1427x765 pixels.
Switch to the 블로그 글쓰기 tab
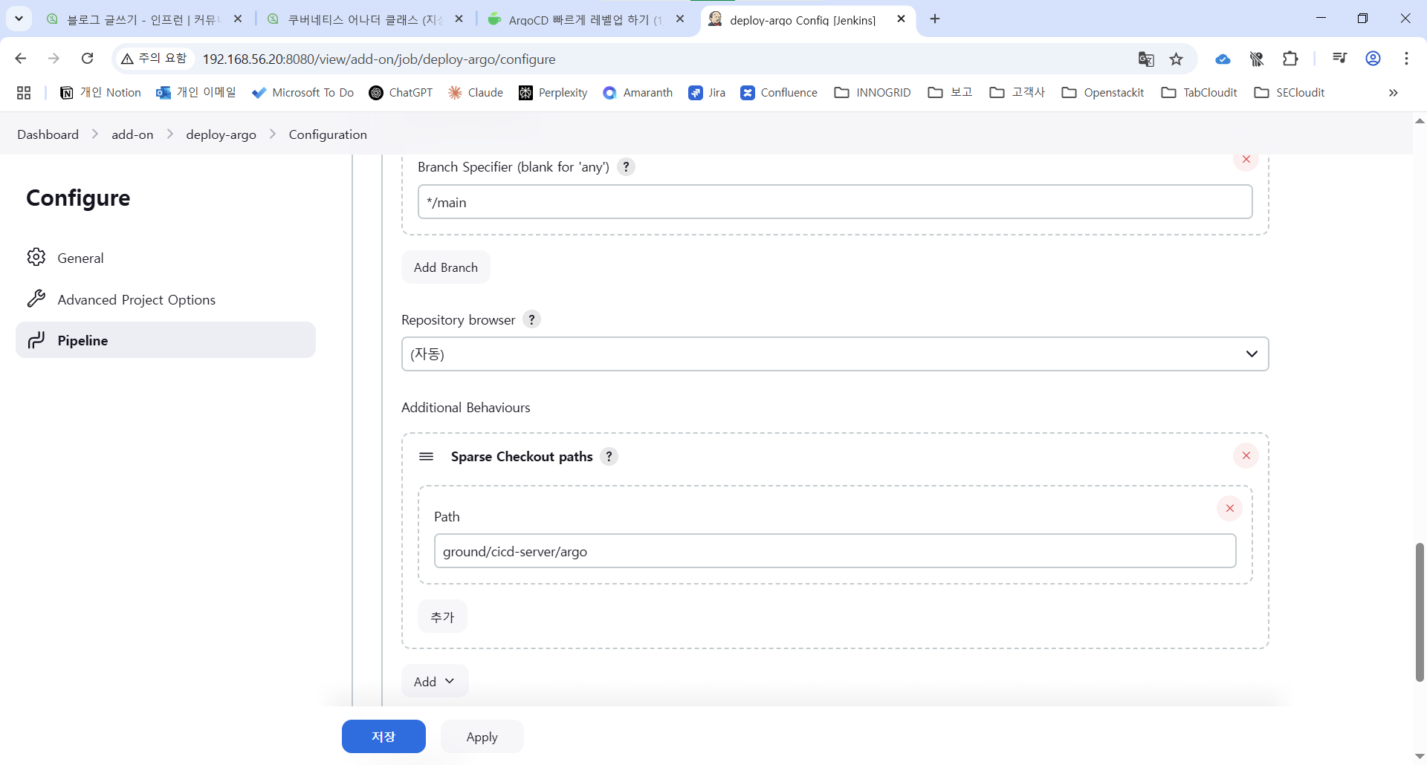(x=144, y=19)
